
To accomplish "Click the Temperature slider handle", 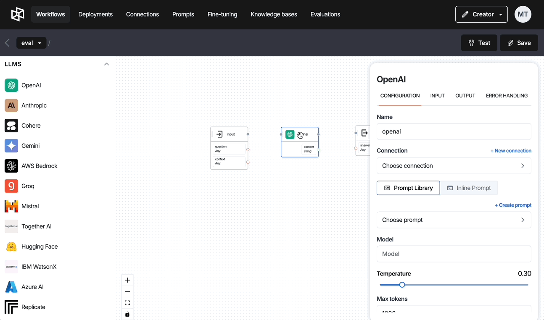I will (402, 285).
